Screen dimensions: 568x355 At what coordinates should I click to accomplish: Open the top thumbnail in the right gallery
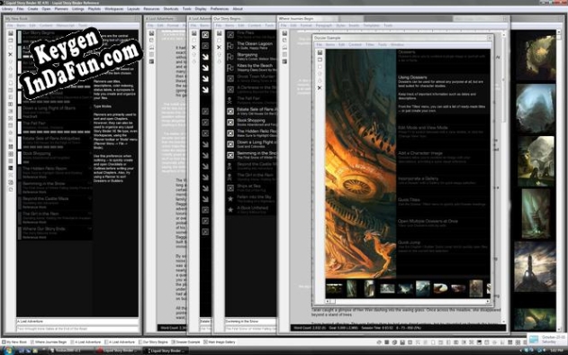(x=535, y=58)
